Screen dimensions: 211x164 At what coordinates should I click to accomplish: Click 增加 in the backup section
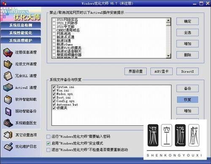187,111
